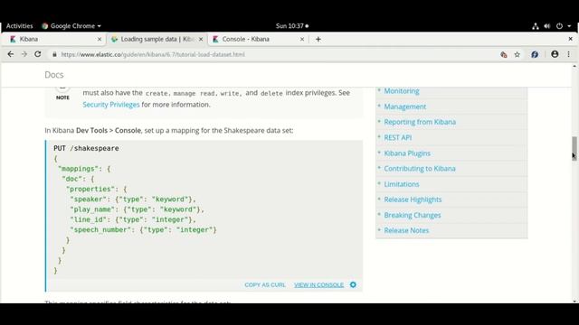Expand the Management section
The width and height of the screenshot is (579, 325).
coord(404,107)
